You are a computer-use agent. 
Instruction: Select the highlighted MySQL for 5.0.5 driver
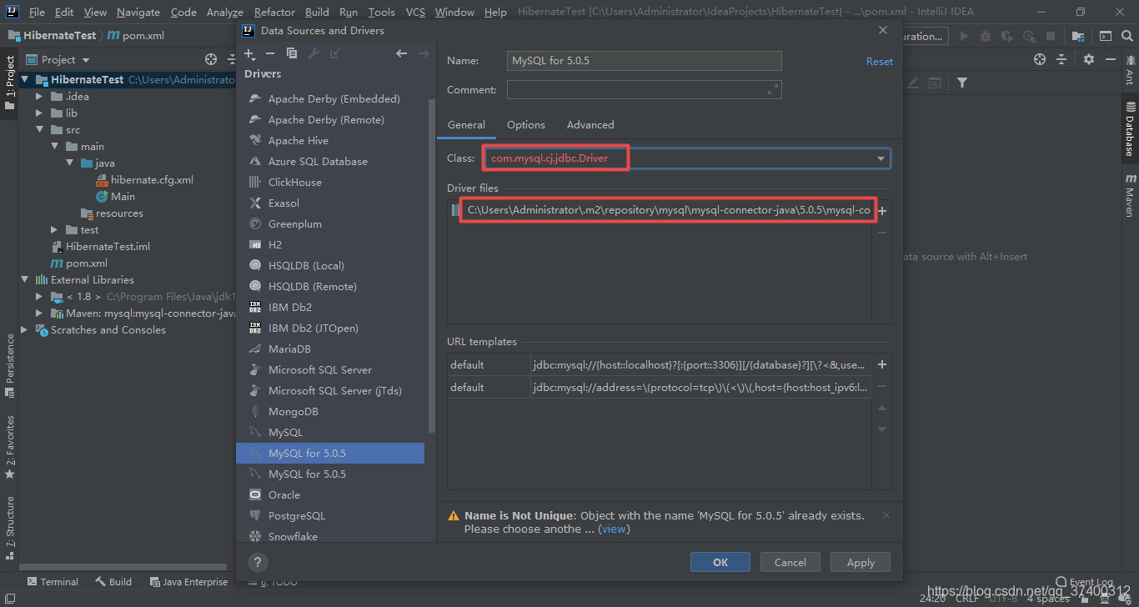[330, 454]
